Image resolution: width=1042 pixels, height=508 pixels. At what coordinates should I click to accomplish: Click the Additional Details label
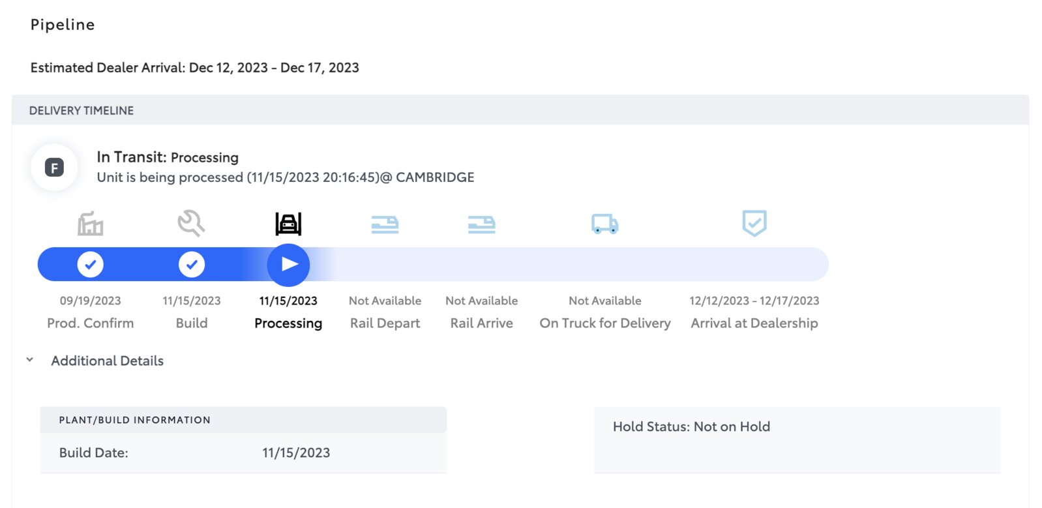(108, 361)
